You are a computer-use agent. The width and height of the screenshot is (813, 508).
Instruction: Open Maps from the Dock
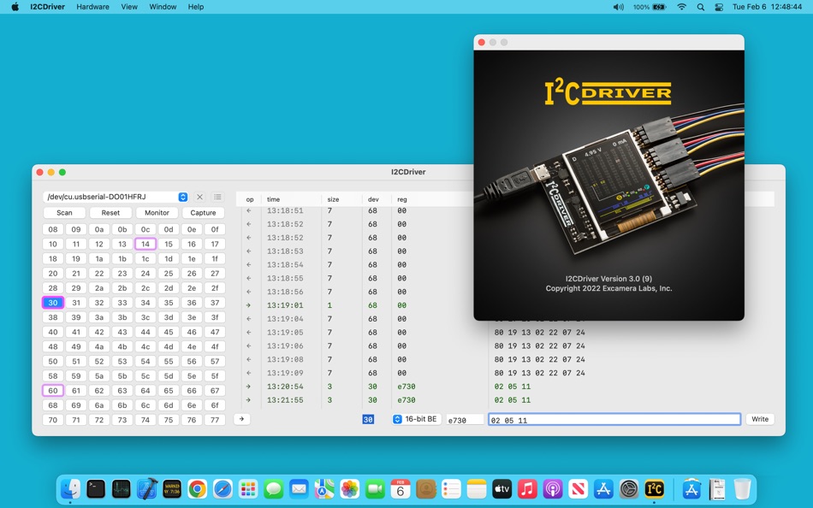(324, 489)
